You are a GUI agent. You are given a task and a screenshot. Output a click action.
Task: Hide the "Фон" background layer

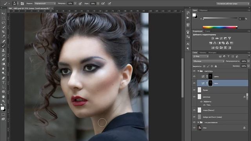pos(194,128)
